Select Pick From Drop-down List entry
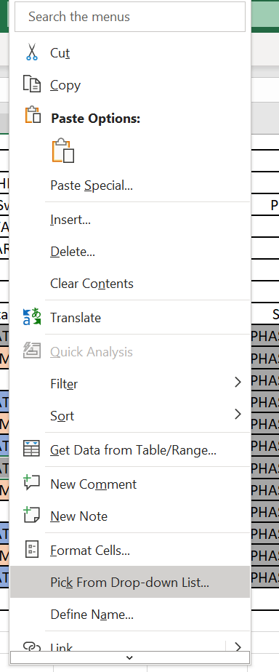 (x=129, y=582)
